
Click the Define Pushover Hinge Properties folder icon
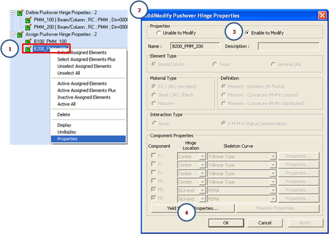tap(20, 13)
